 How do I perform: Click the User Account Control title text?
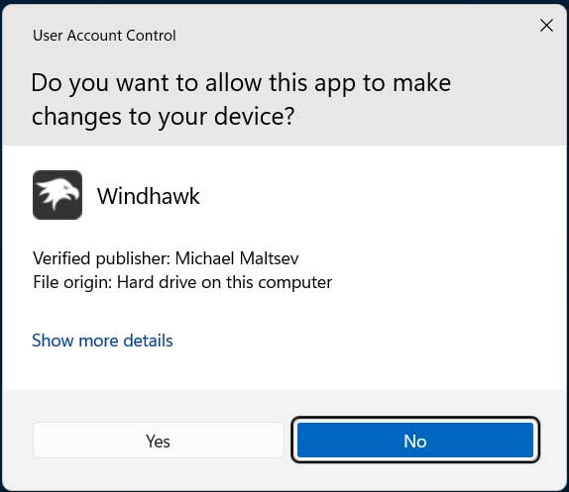click(104, 36)
